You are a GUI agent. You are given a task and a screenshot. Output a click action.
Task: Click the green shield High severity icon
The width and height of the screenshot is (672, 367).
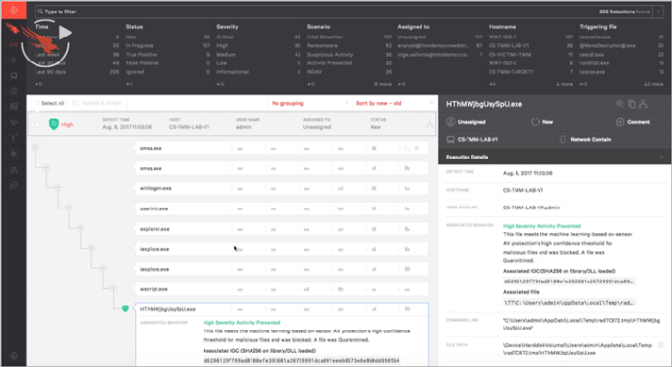point(54,124)
